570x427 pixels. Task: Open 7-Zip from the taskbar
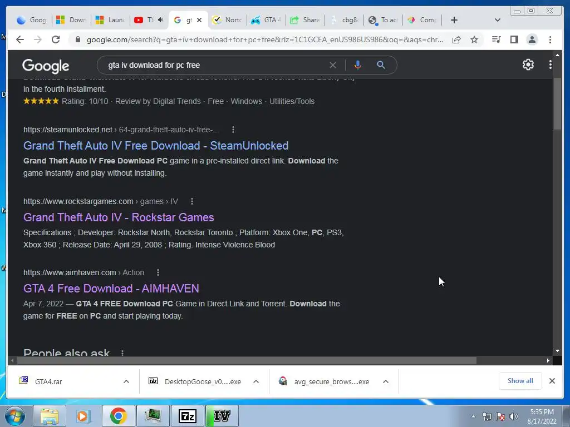coord(187,416)
